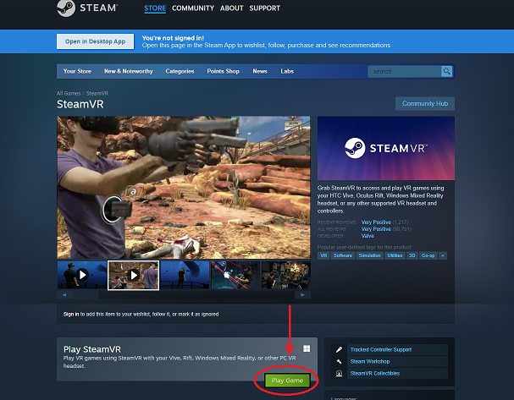Click the search magnifier icon
This screenshot has width=514, height=400.
click(x=446, y=72)
